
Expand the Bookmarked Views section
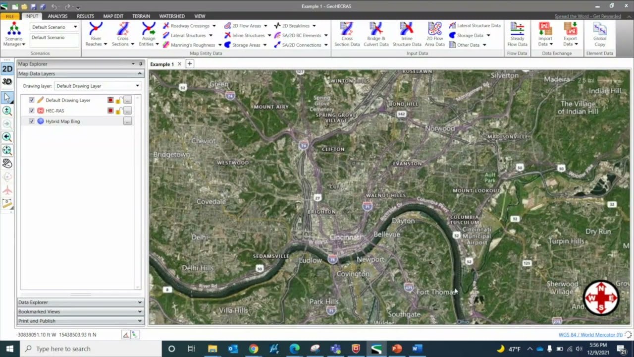click(80, 311)
